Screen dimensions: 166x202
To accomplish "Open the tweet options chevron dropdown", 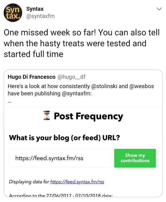I will coord(159,9).
